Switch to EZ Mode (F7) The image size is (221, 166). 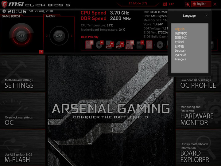138,3
